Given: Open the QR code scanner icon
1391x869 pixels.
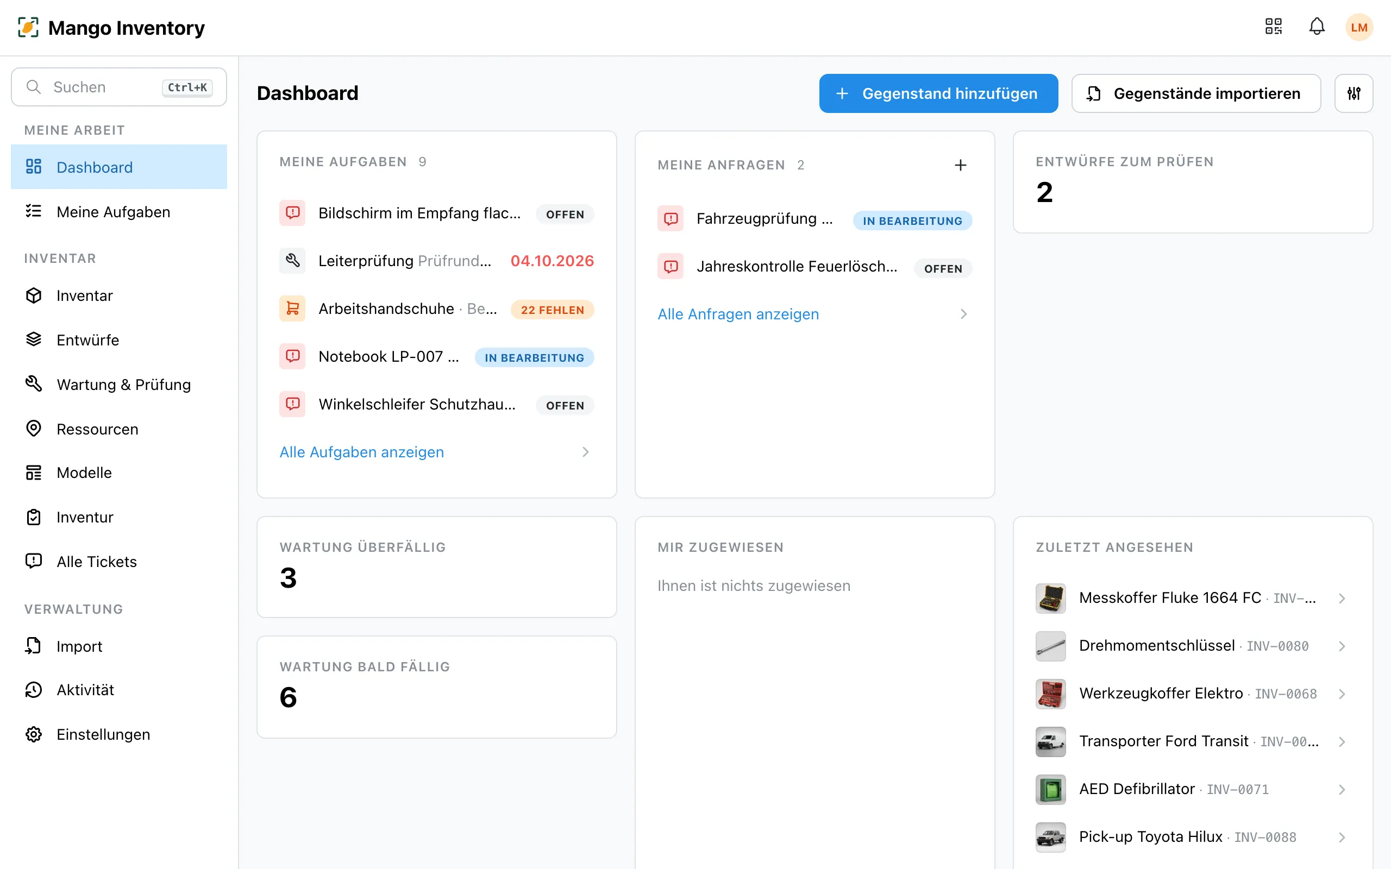Looking at the screenshot, I should coord(1273,27).
